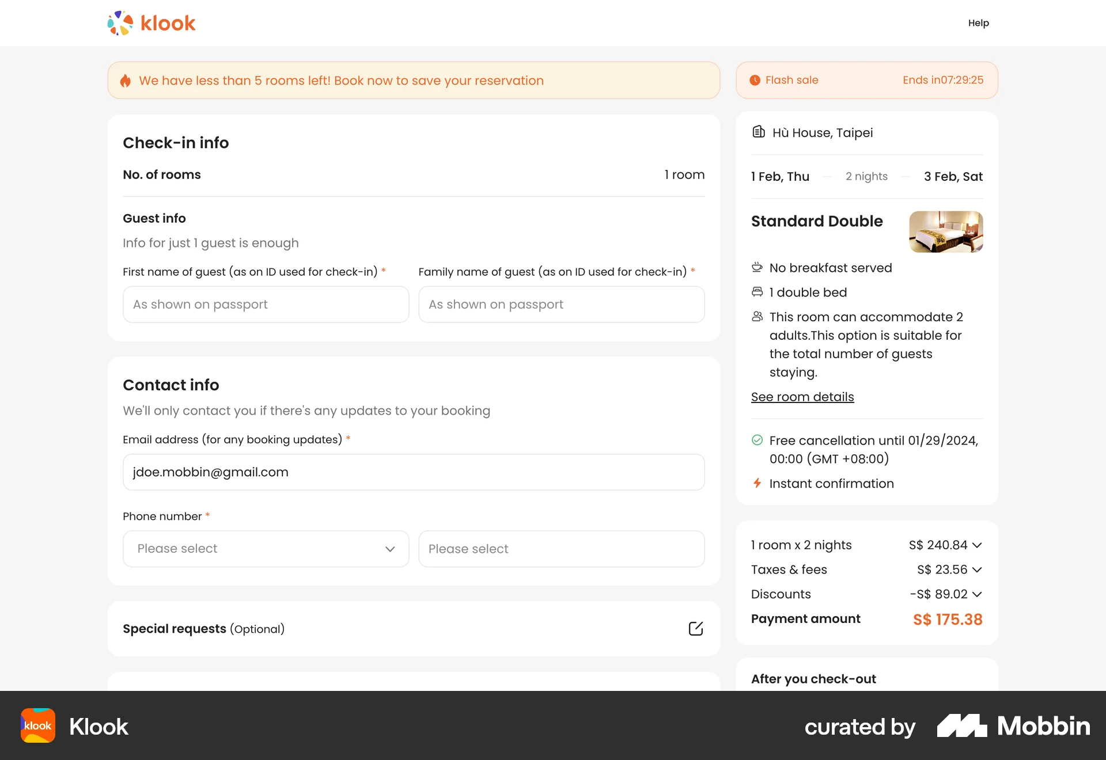
Task: Focus the first name of guest field
Action: pos(266,305)
